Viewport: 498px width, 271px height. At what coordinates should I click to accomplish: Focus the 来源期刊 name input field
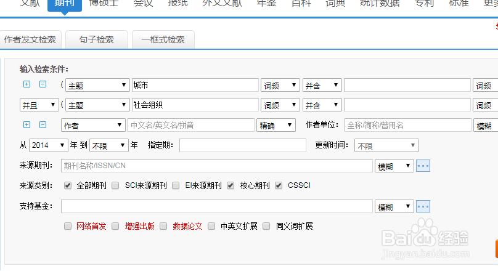point(216,166)
